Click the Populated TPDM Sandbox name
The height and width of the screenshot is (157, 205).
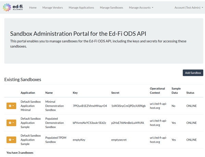point(56,140)
